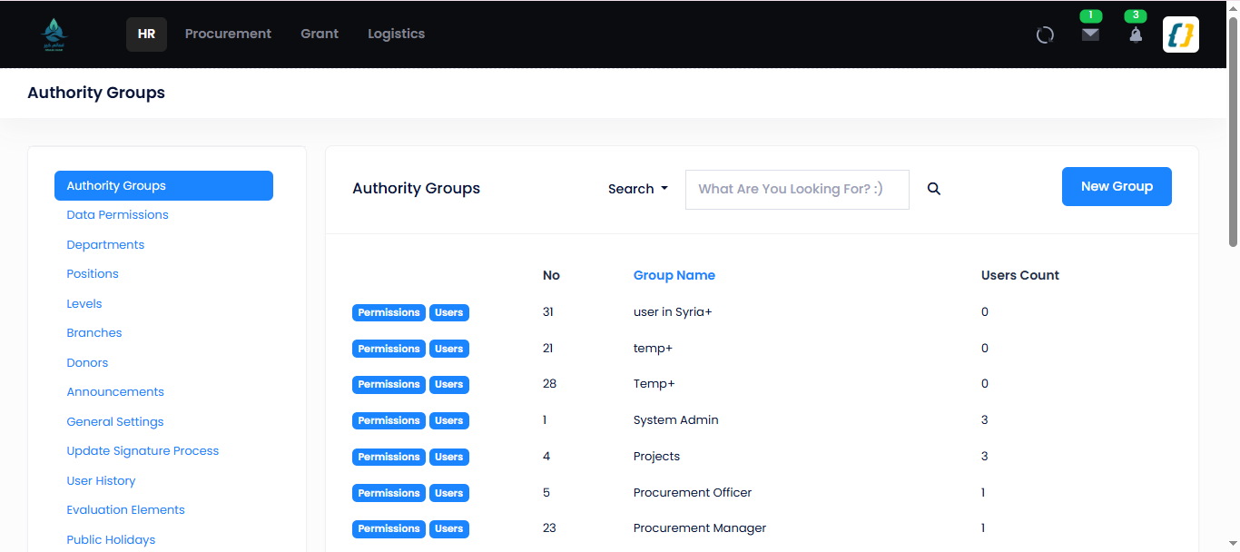
Task: Click the loading spinner icon in header
Action: 1045,34
